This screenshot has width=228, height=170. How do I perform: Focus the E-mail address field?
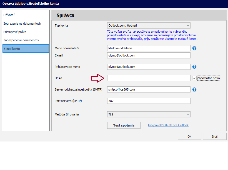click(x=149, y=55)
